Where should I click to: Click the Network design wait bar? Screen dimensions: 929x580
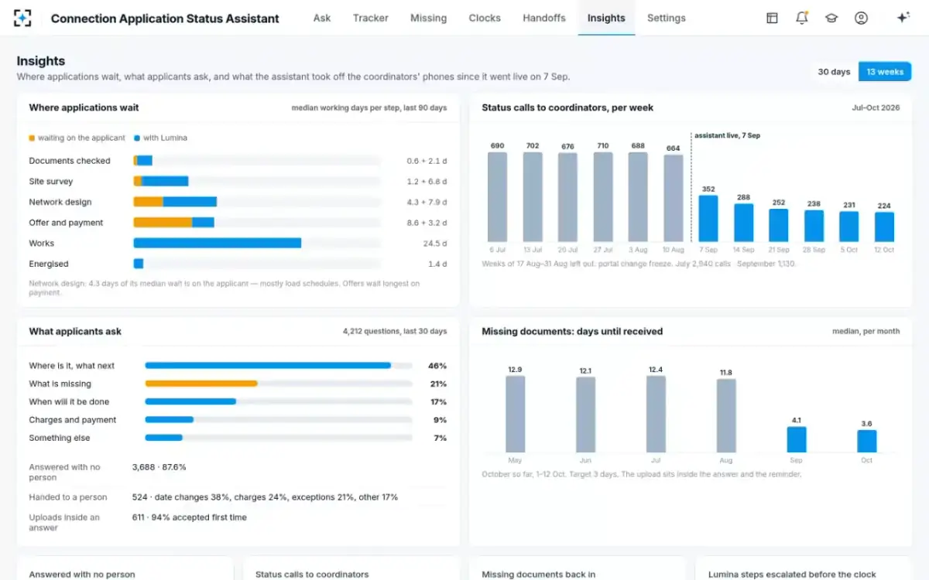[x=175, y=202]
